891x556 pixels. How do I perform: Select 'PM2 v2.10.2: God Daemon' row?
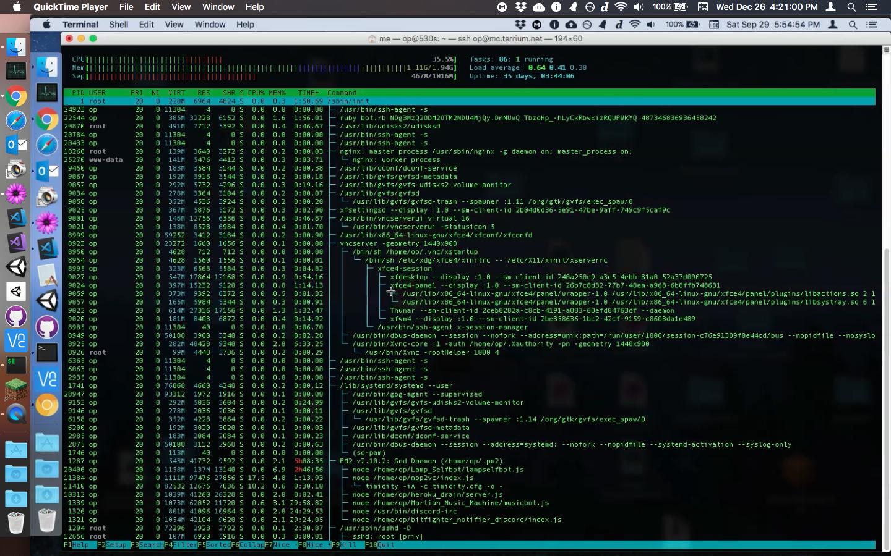[x=470, y=461]
